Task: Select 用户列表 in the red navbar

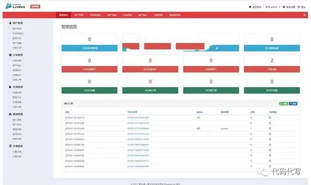Action: point(79,15)
